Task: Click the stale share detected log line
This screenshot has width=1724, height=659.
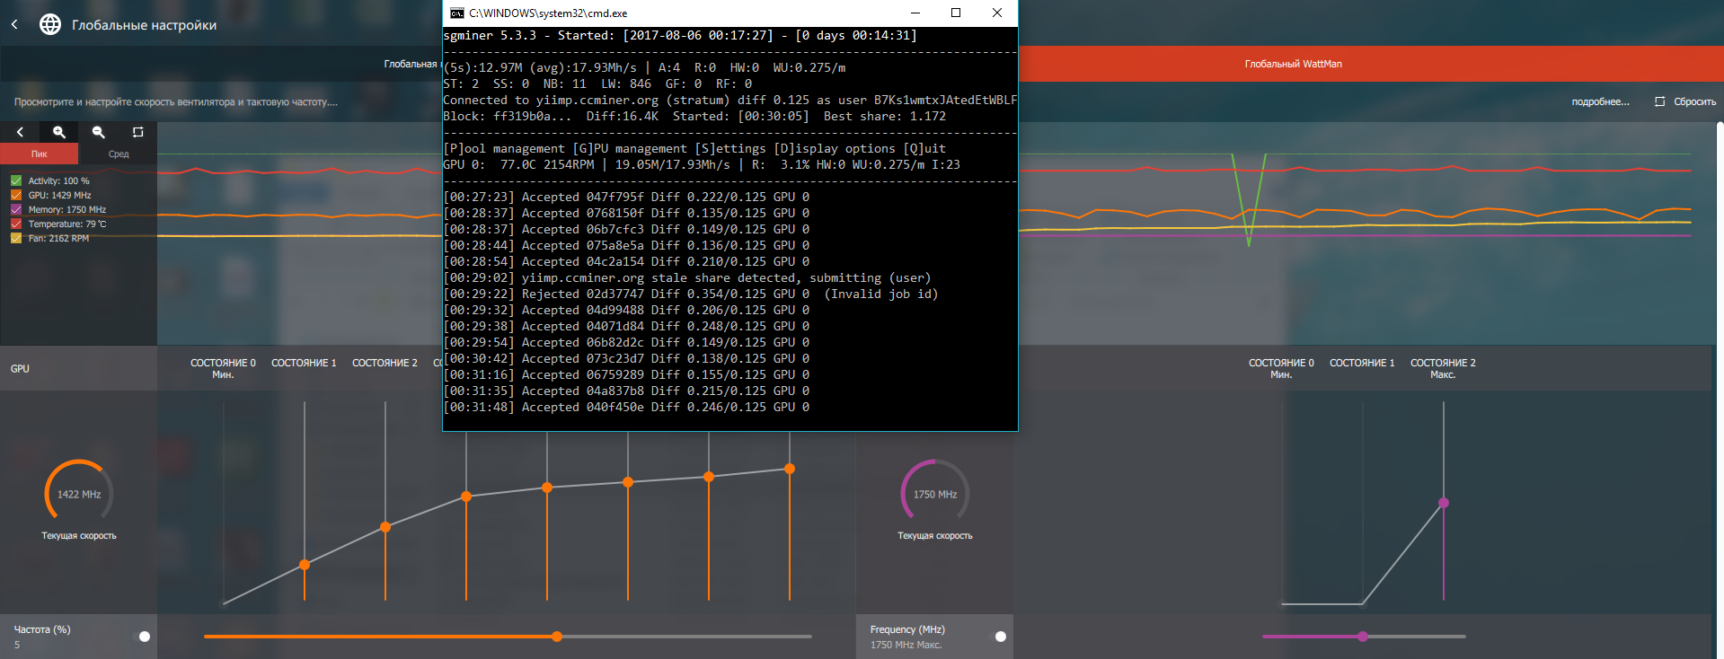Action: coord(687,277)
